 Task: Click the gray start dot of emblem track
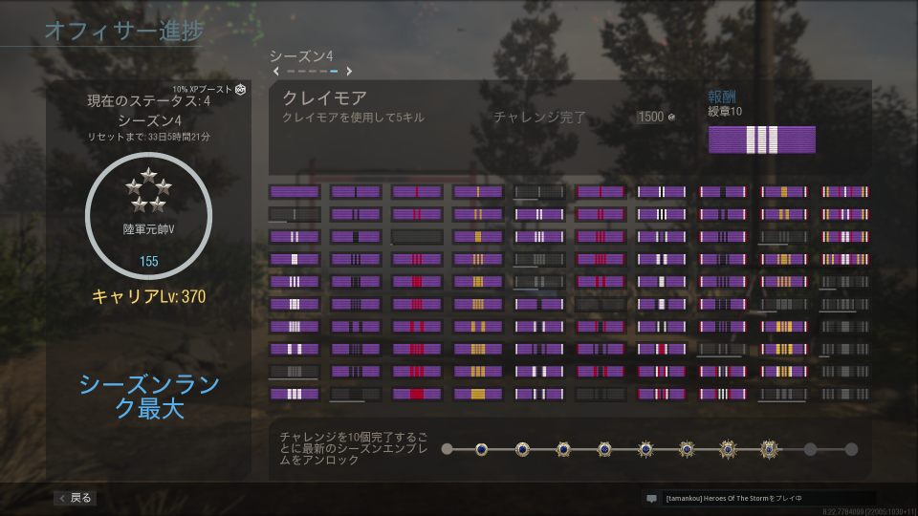point(447,449)
